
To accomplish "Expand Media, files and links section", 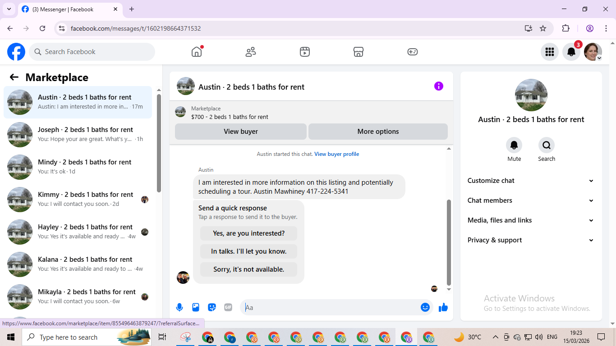I will [x=531, y=220].
